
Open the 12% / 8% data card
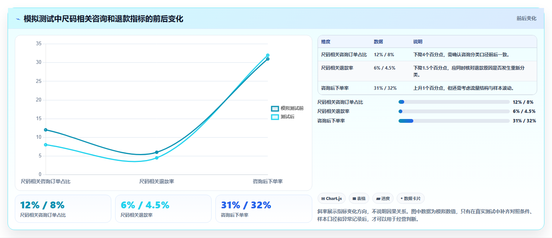point(63,209)
